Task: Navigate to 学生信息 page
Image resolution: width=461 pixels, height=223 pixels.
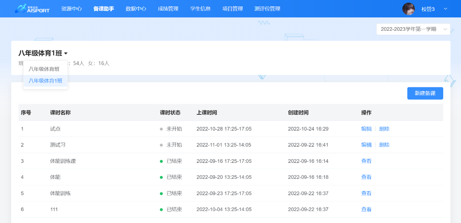Action: (x=200, y=9)
